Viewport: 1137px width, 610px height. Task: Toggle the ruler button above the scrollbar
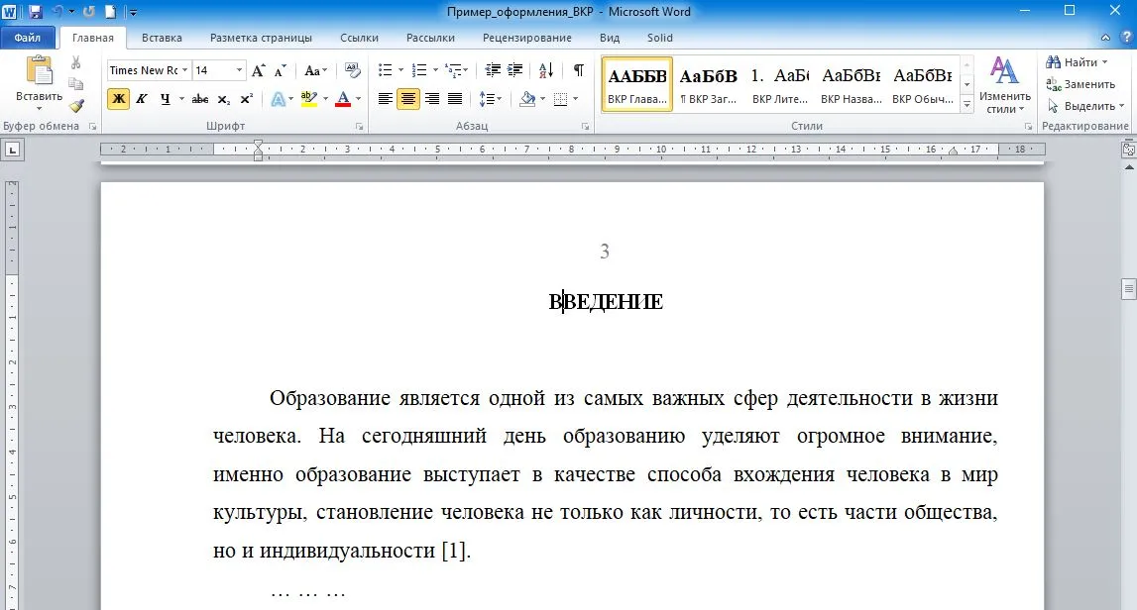[1128, 150]
